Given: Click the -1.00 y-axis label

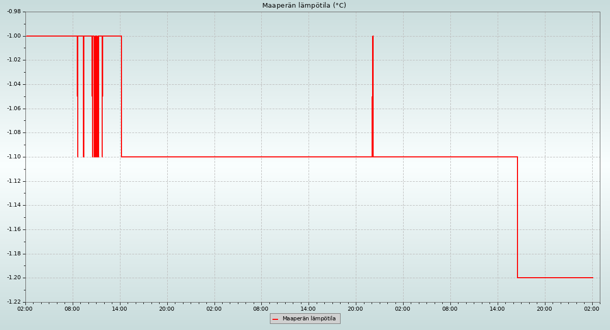Looking at the screenshot, I should tap(14, 36).
